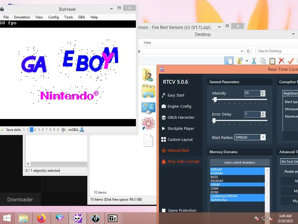Open BizHawk Tools menu
This screenshot has width=298, height=224.
click(68, 17)
